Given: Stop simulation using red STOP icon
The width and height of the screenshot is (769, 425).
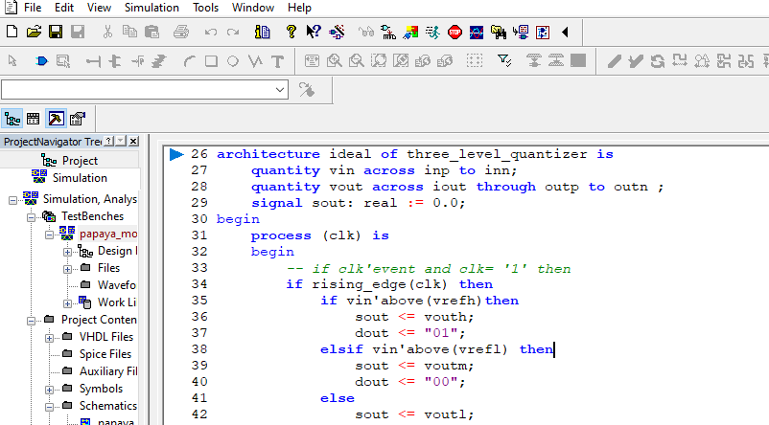Looking at the screenshot, I should pos(454,33).
